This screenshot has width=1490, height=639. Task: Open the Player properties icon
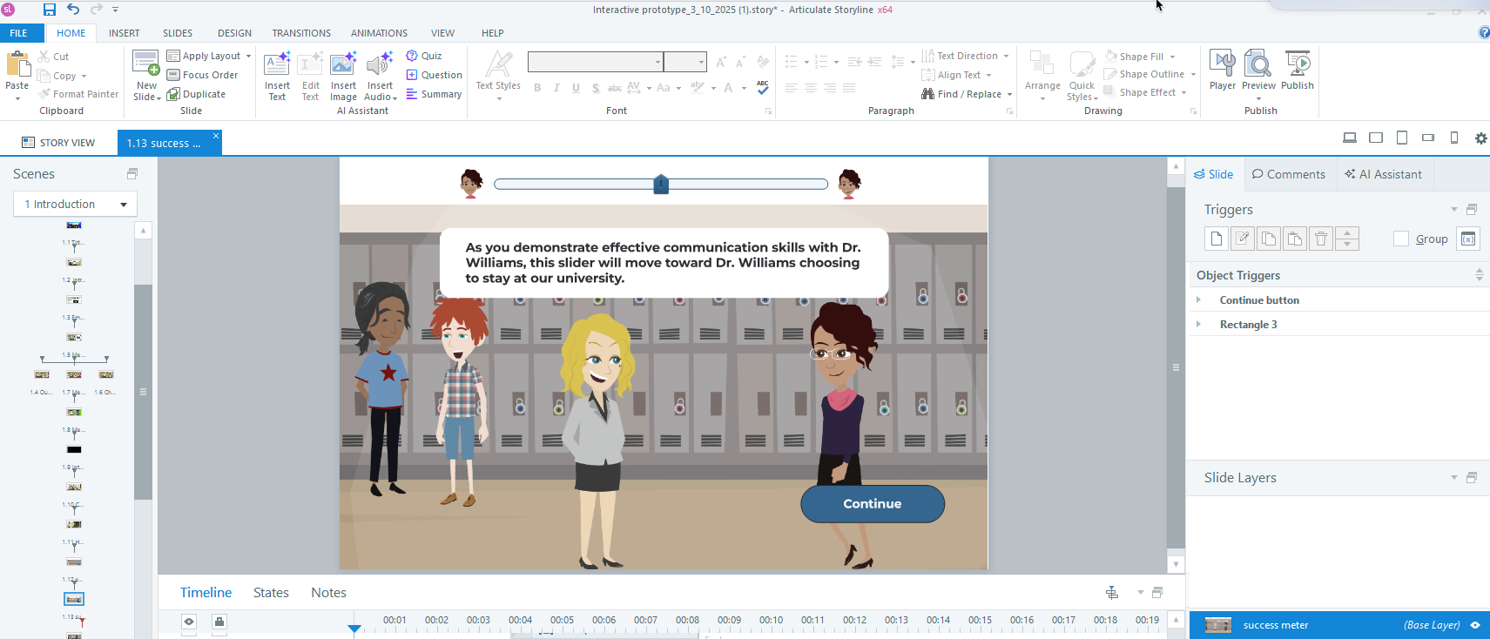pyautogui.click(x=1223, y=64)
